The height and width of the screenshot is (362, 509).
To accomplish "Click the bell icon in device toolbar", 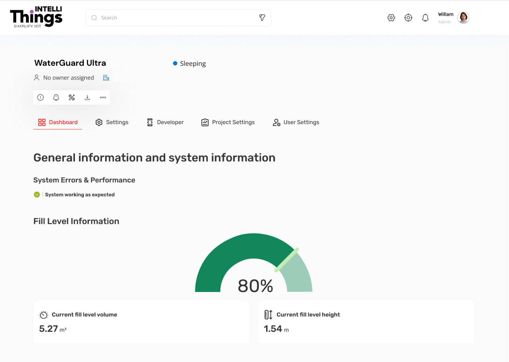I will [56, 98].
